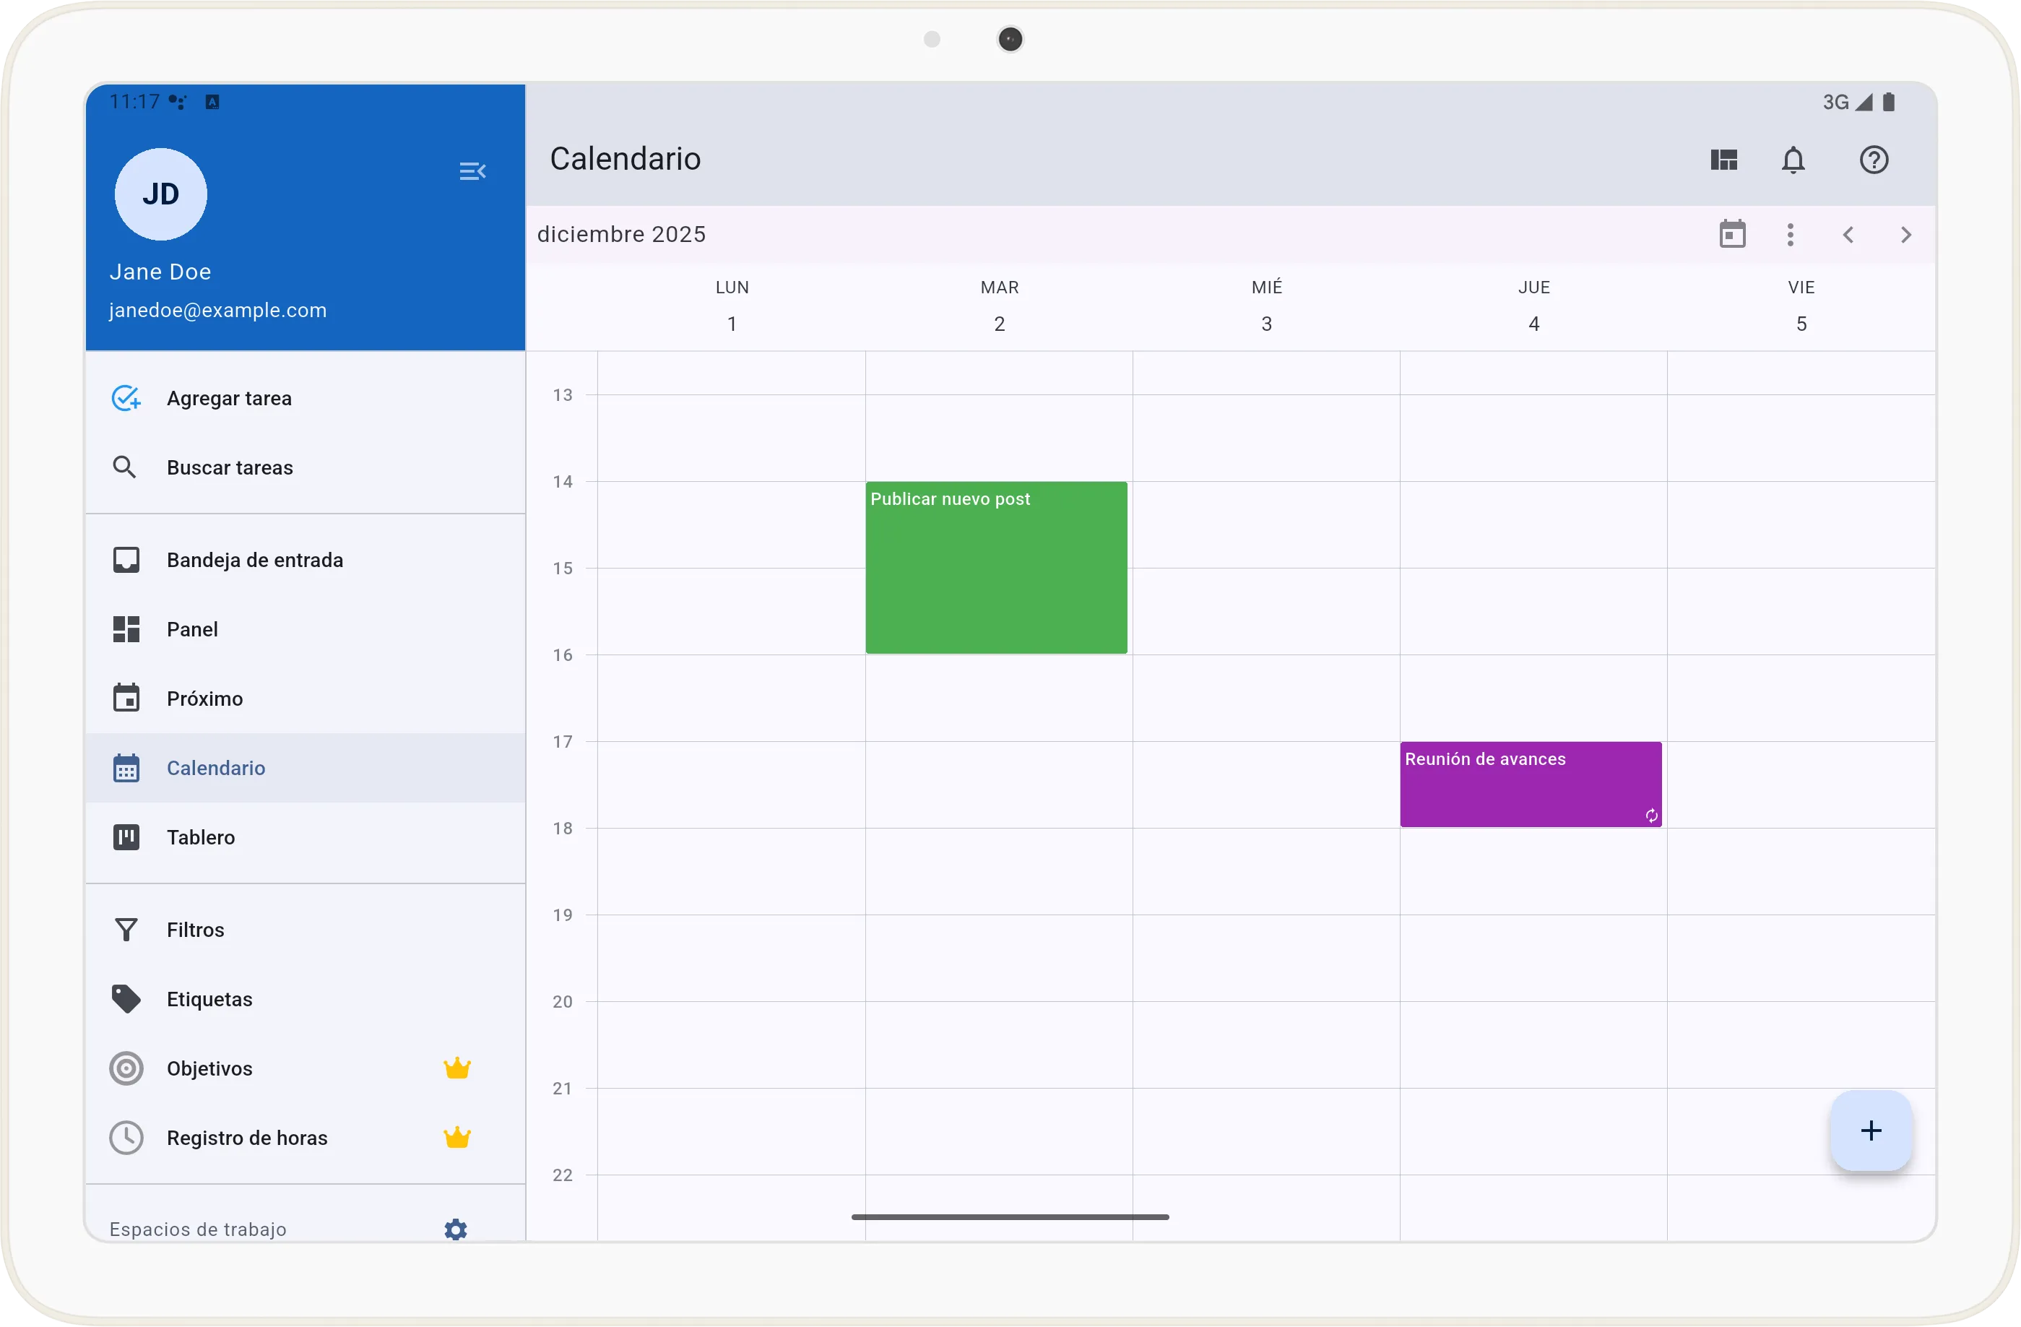Jump to today with calendar icon

coord(1732,234)
